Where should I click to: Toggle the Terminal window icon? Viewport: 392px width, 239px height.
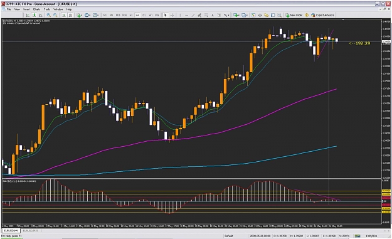[x=273, y=15]
